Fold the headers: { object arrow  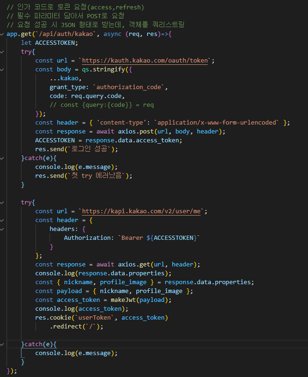[2, 230]
